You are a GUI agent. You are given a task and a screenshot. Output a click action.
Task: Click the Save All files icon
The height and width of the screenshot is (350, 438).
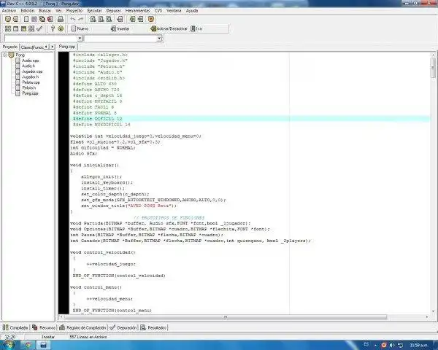(42, 19)
